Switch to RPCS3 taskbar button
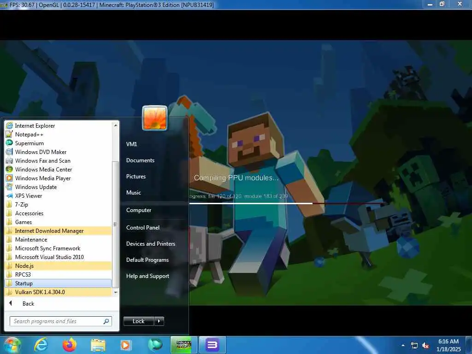 pos(212,345)
